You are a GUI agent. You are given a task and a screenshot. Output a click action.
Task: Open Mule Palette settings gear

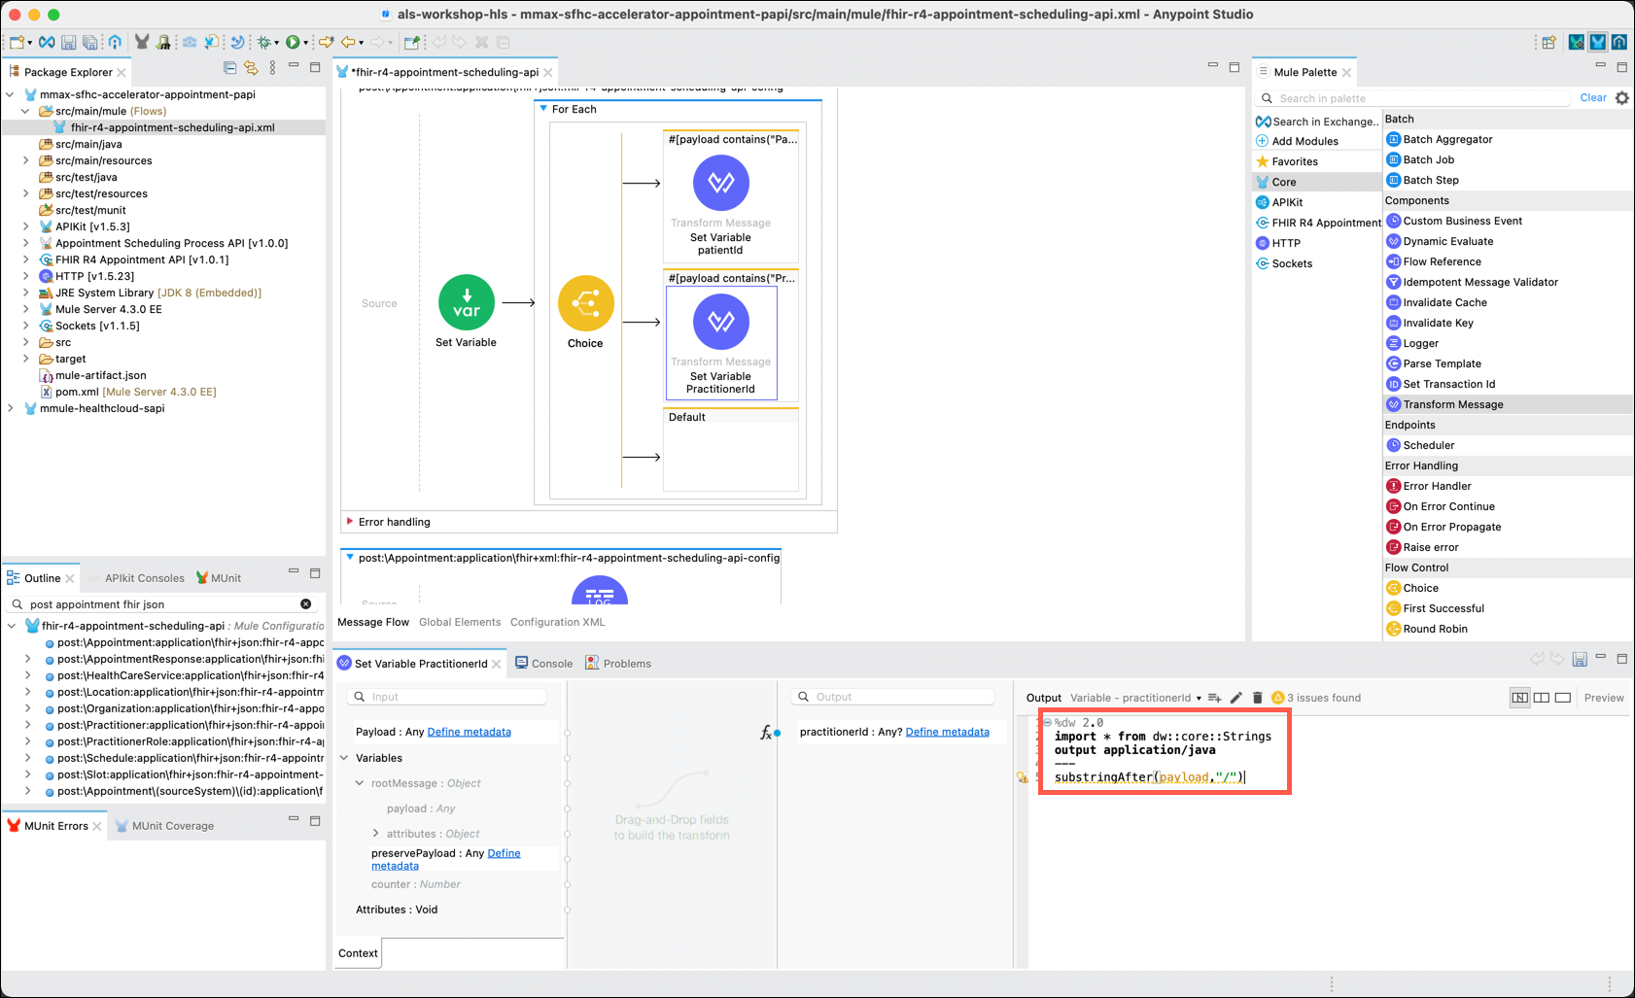1622,98
